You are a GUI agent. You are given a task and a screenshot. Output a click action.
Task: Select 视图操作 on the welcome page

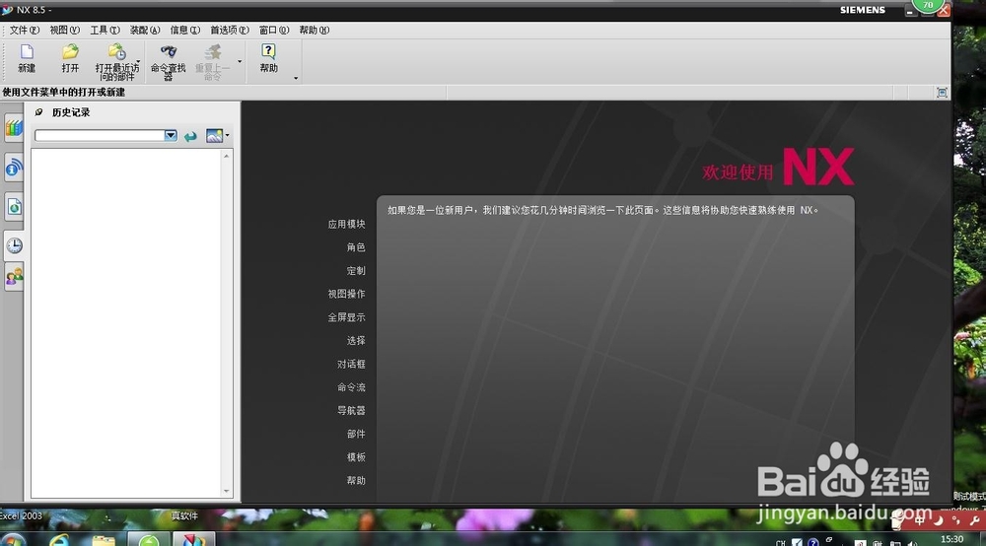(x=346, y=294)
